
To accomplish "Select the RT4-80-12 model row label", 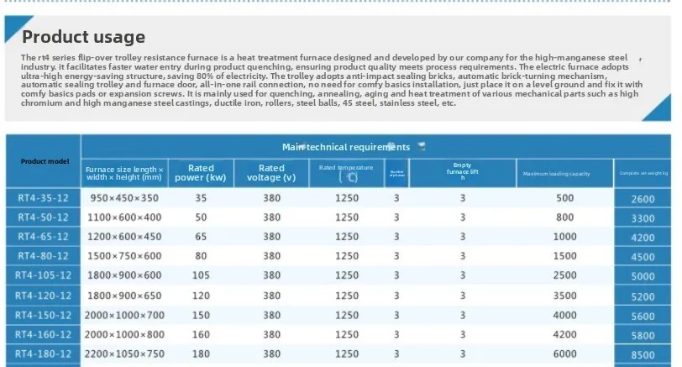I will [44, 256].
